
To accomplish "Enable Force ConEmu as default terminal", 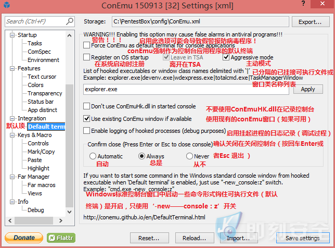I will pyautogui.click(x=86, y=45).
